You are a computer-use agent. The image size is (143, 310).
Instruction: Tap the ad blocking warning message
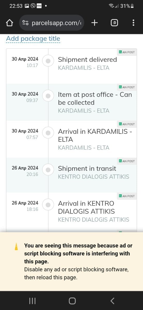point(77,261)
